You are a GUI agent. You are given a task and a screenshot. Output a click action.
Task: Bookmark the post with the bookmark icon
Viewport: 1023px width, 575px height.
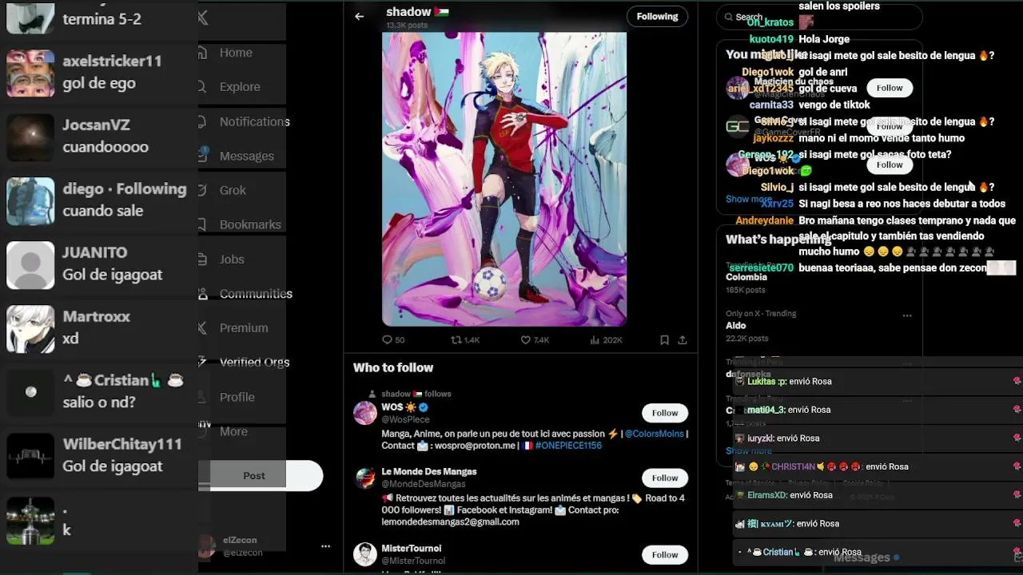664,339
